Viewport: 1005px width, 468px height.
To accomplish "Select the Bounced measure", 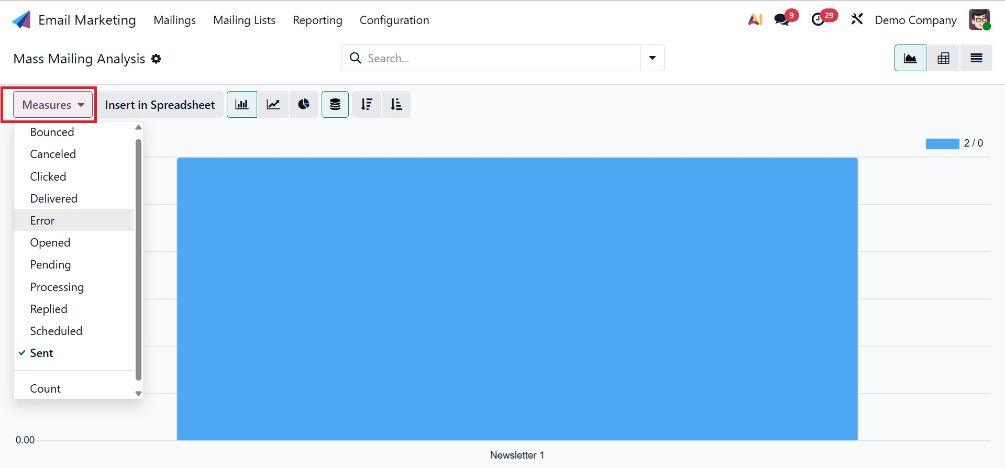I will pyautogui.click(x=74, y=132).
